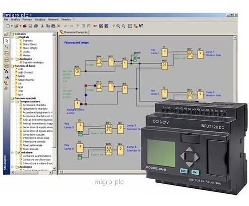Select the XOR function item
Image resolution: width=249 pixels, height=206 pixels.
point(20,91)
